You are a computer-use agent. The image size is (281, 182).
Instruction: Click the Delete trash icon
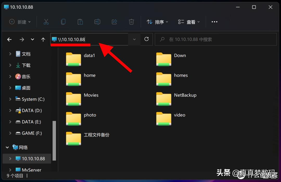click(x=131, y=22)
